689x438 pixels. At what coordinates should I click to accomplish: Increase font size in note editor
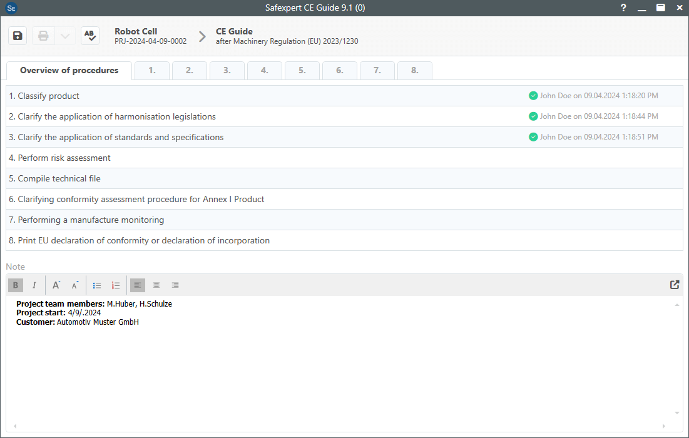tap(56, 285)
